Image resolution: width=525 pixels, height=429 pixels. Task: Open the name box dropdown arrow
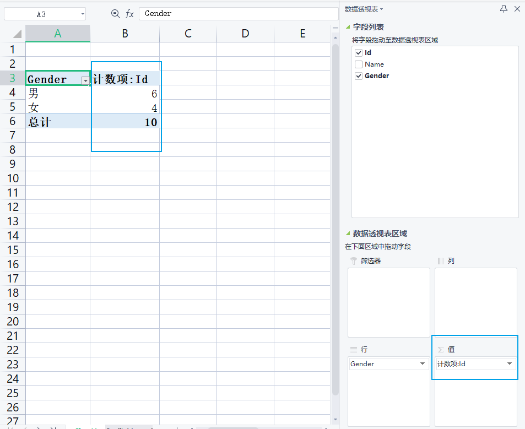[x=83, y=14]
